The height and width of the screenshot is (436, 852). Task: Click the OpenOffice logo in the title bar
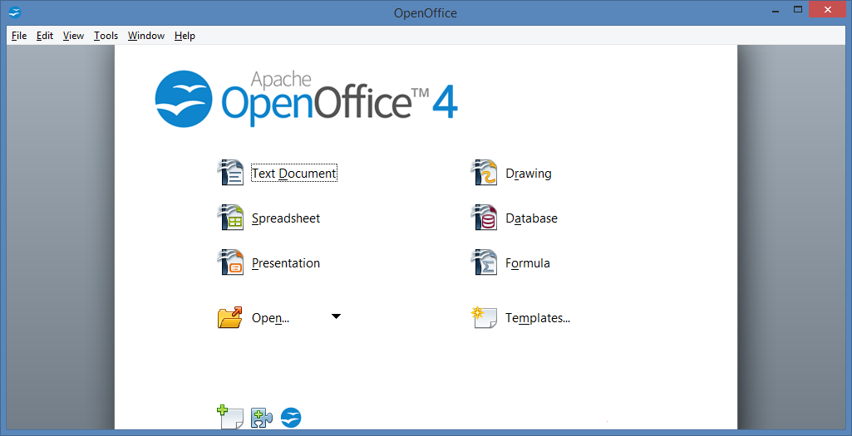click(x=15, y=12)
